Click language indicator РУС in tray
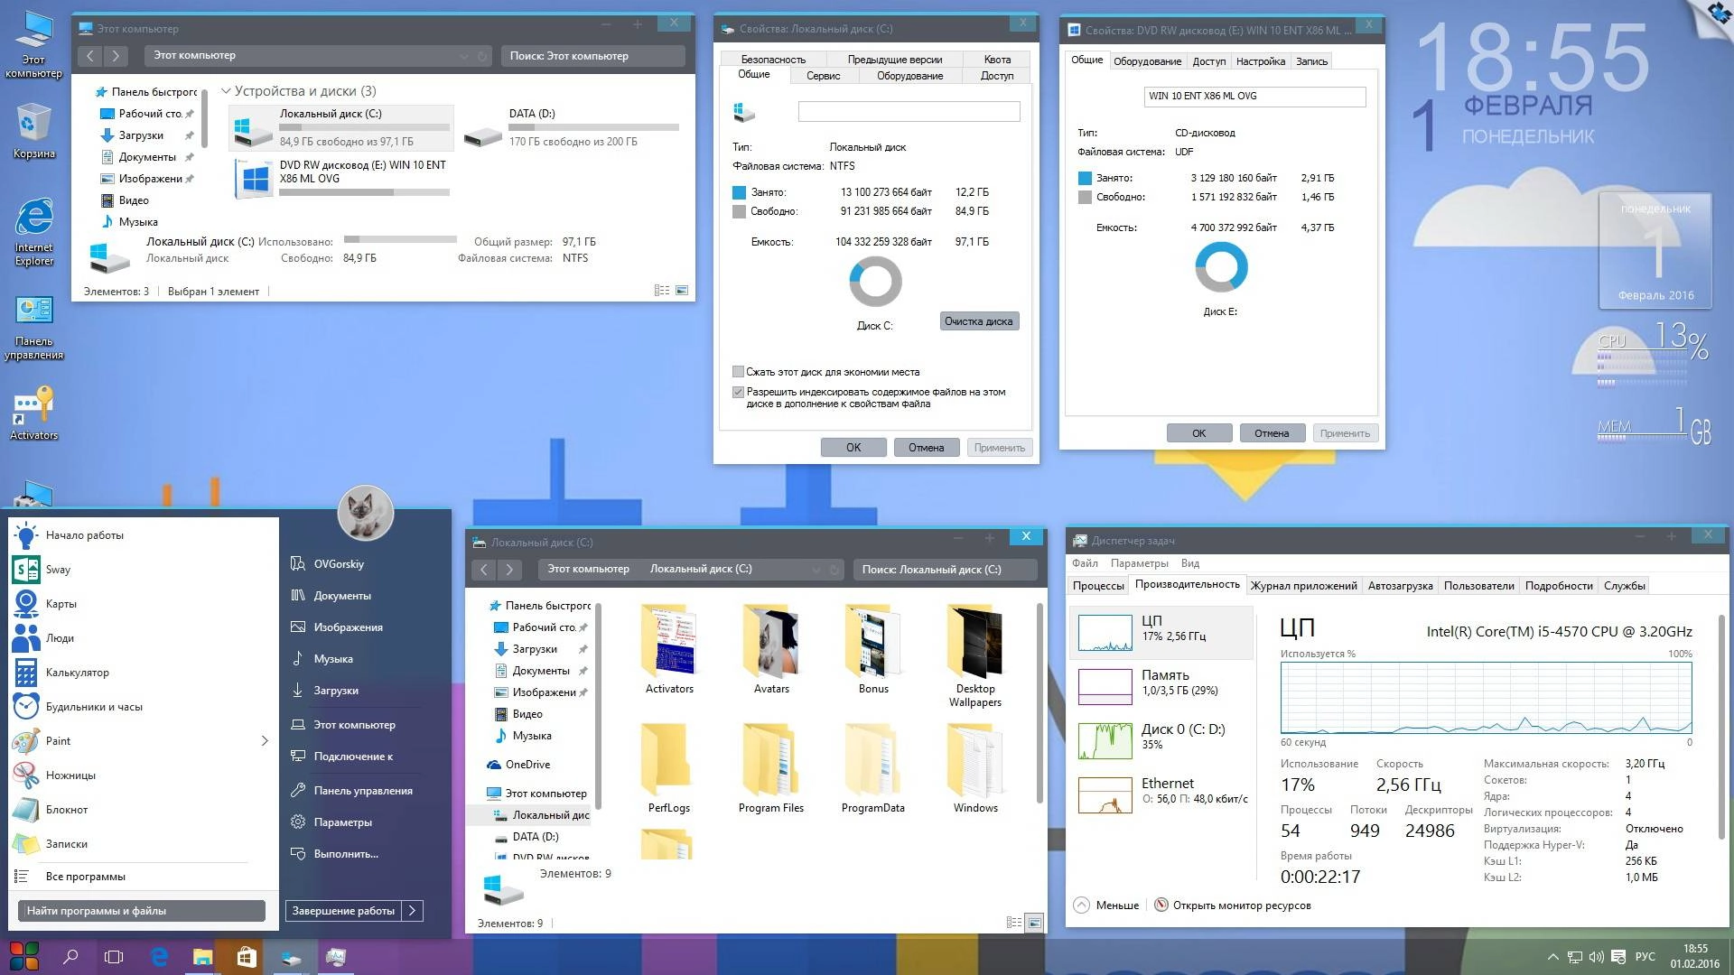 pos(1645,957)
